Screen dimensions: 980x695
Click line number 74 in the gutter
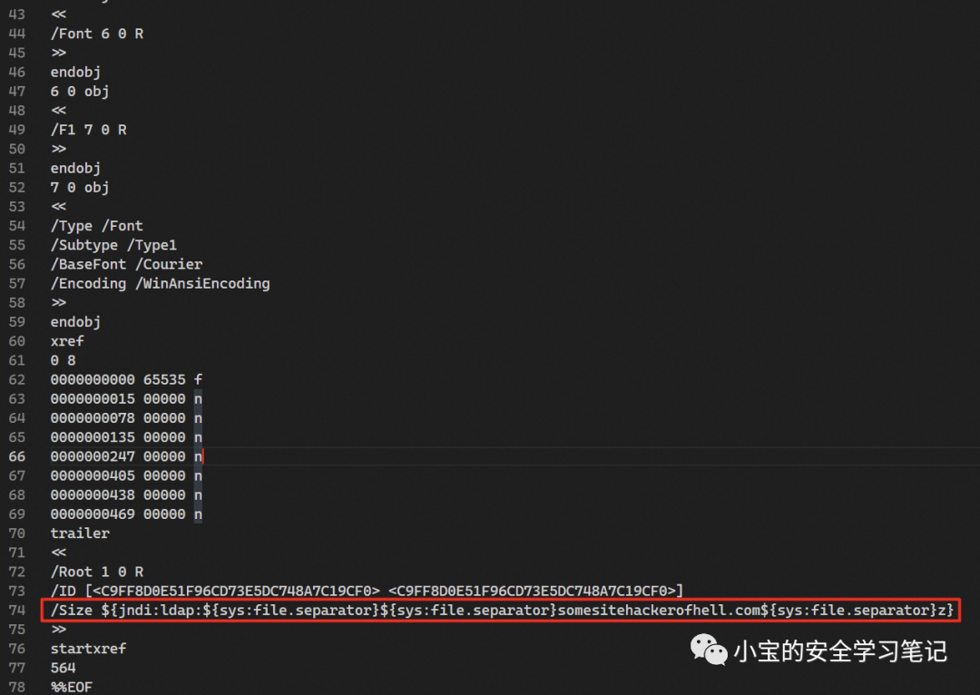point(17,610)
